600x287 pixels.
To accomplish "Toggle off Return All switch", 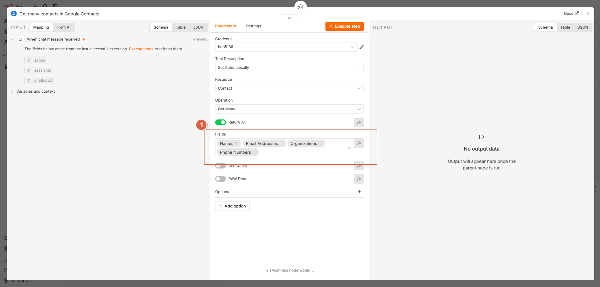I will [221, 122].
